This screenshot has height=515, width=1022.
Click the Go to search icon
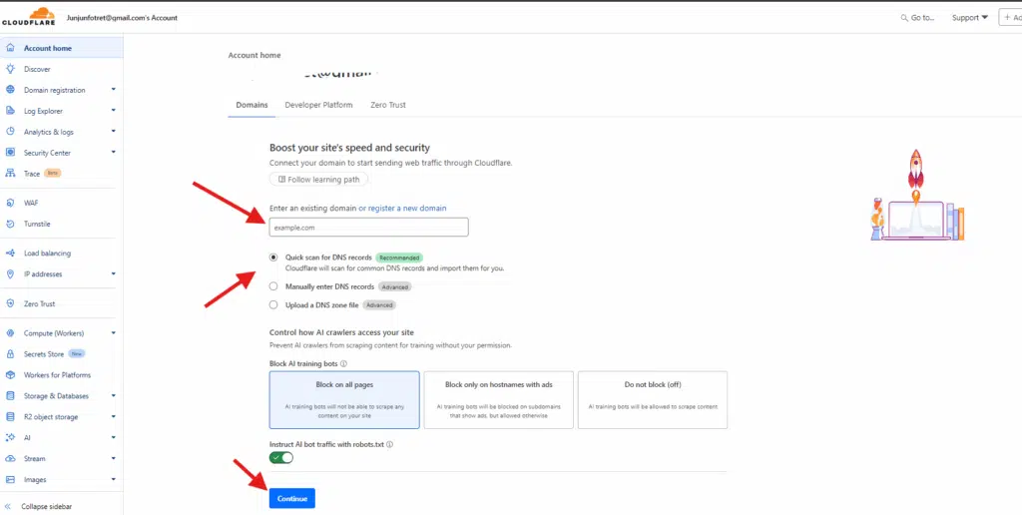[904, 18]
